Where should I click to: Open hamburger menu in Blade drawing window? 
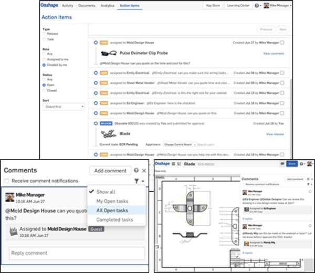tap(174, 164)
